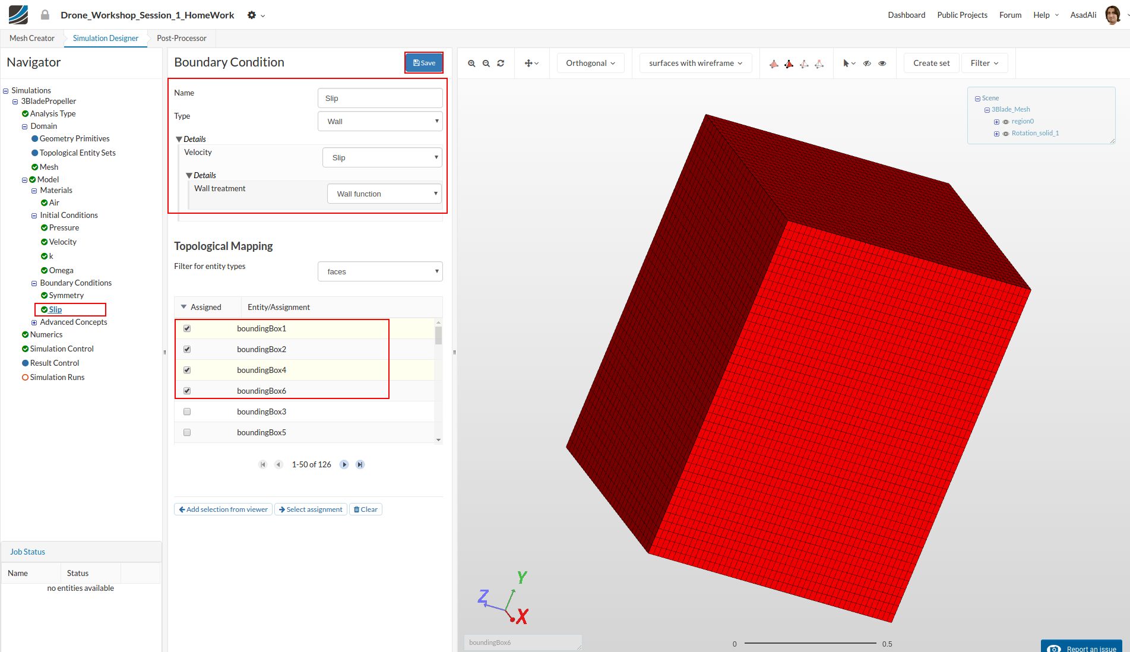
Task: Click the zoom out magnifier icon
Action: click(x=486, y=64)
